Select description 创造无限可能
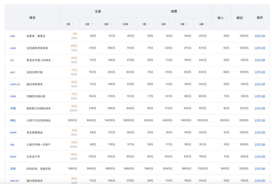The image size is (272, 184). click(34, 72)
